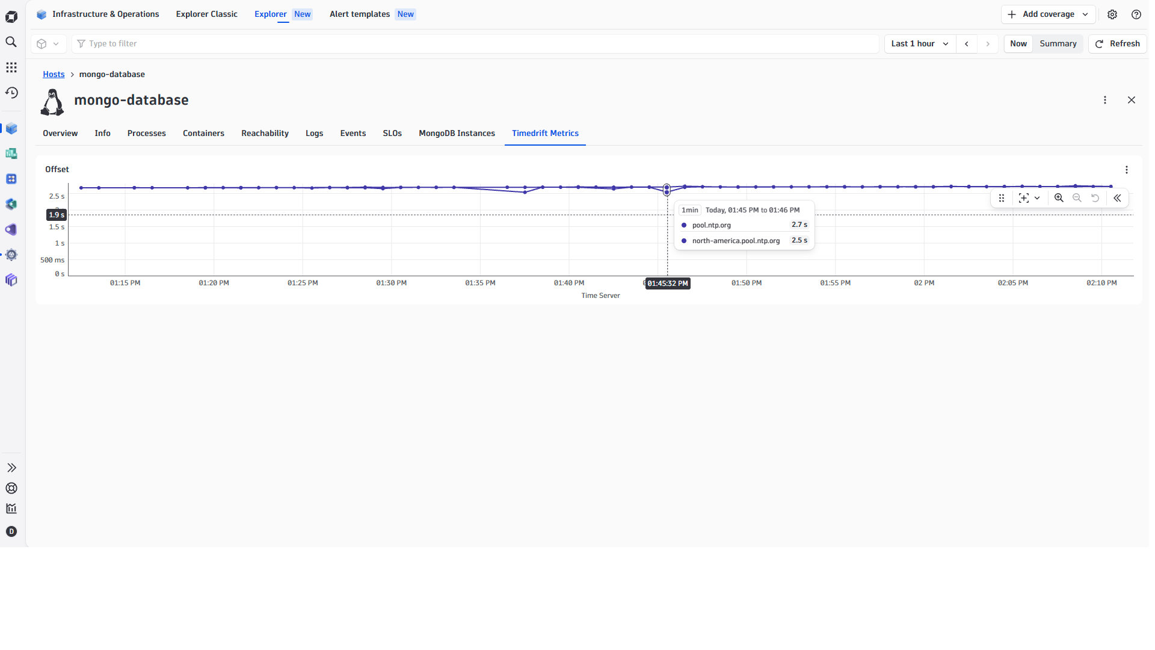The width and height of the screenshot is (1155, 650).
Task: Open the MongoDB Instances tab
Action: click(x=457, y=134)
